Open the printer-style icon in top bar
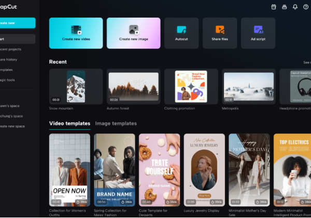311x218 pixels. tap(284, 7)
